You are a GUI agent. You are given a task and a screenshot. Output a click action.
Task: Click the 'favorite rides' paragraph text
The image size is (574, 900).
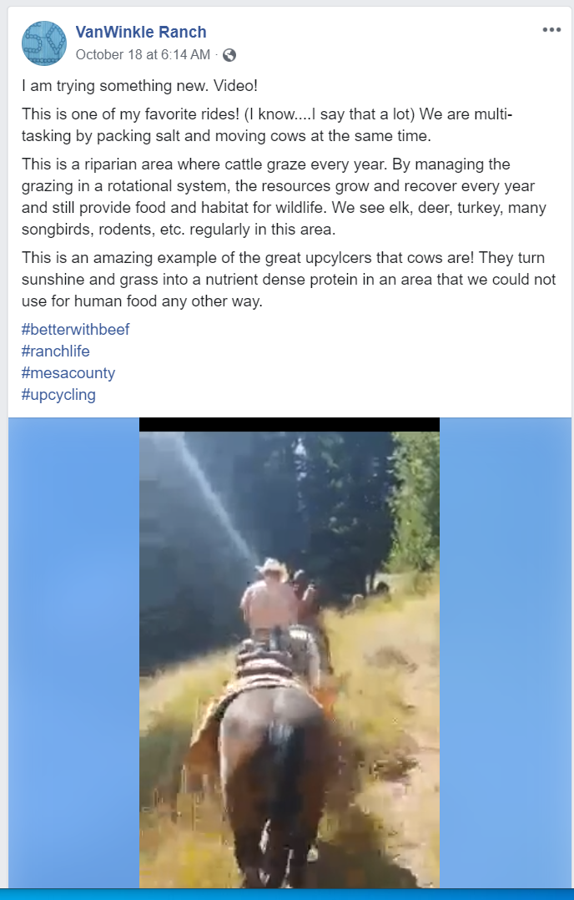click(x=267, y=125)
